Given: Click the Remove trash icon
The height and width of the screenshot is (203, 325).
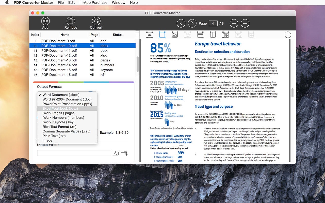Looking at the screenshot, I should tap(71, 21).
